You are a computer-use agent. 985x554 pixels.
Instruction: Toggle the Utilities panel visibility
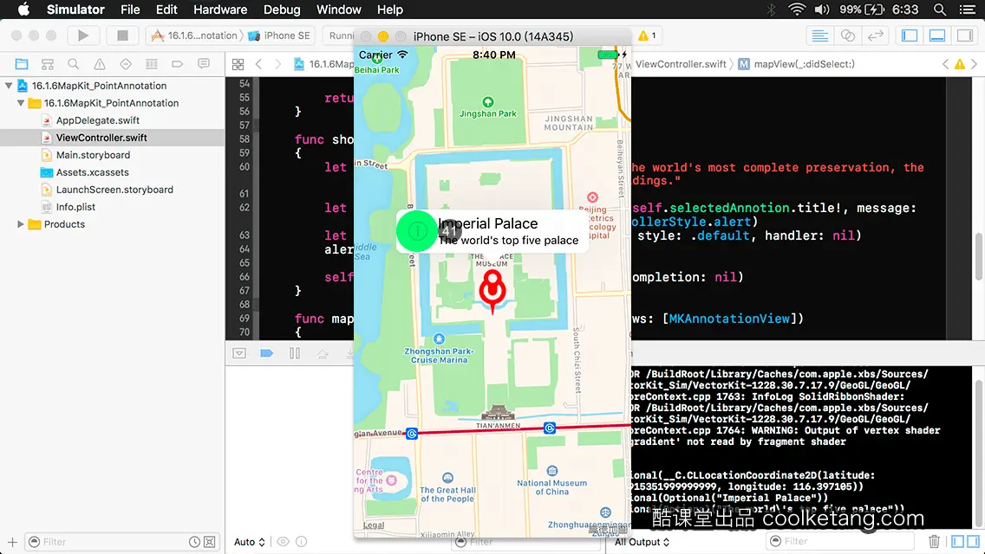point(965,35)
